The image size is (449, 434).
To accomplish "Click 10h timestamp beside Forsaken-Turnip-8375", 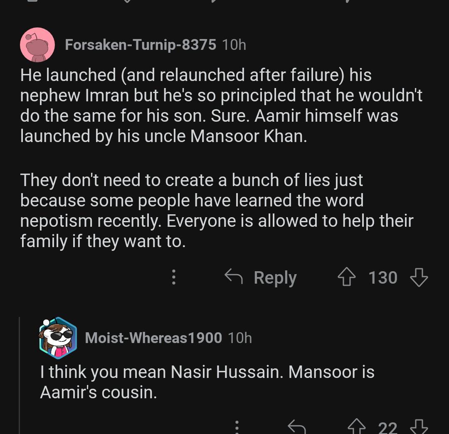I will click(234, 45).
